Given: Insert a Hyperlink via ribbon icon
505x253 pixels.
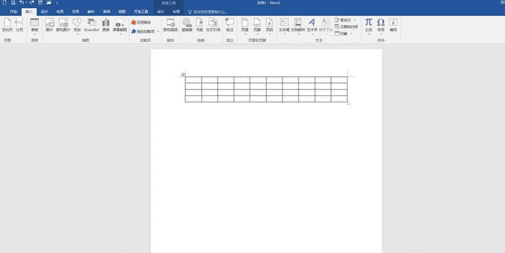Looking at the screenshot, I should click(187, 25).
